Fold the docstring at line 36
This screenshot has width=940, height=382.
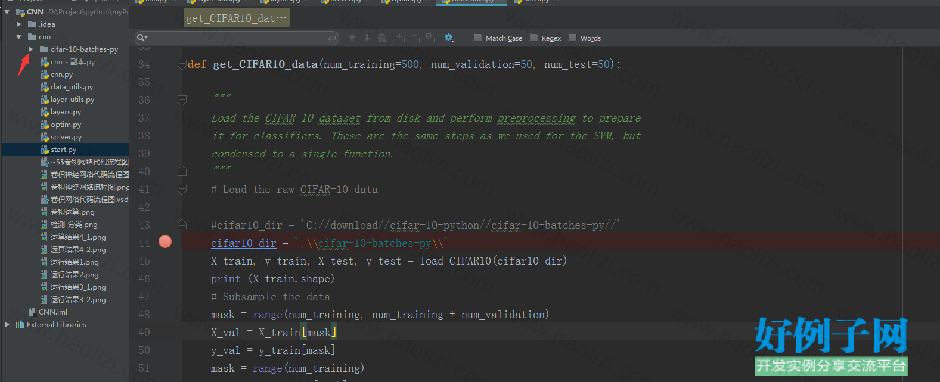[x=182, y=100]
